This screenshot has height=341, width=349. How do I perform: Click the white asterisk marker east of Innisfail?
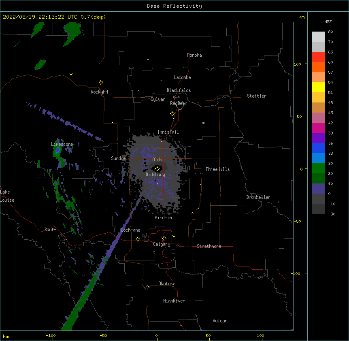pos(203,123)
